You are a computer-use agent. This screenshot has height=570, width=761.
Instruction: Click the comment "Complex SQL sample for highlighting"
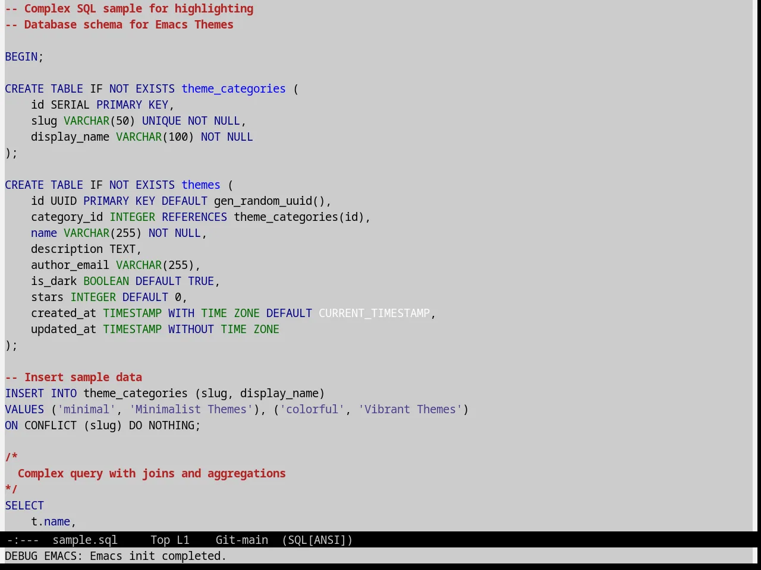tap(139, 9)
